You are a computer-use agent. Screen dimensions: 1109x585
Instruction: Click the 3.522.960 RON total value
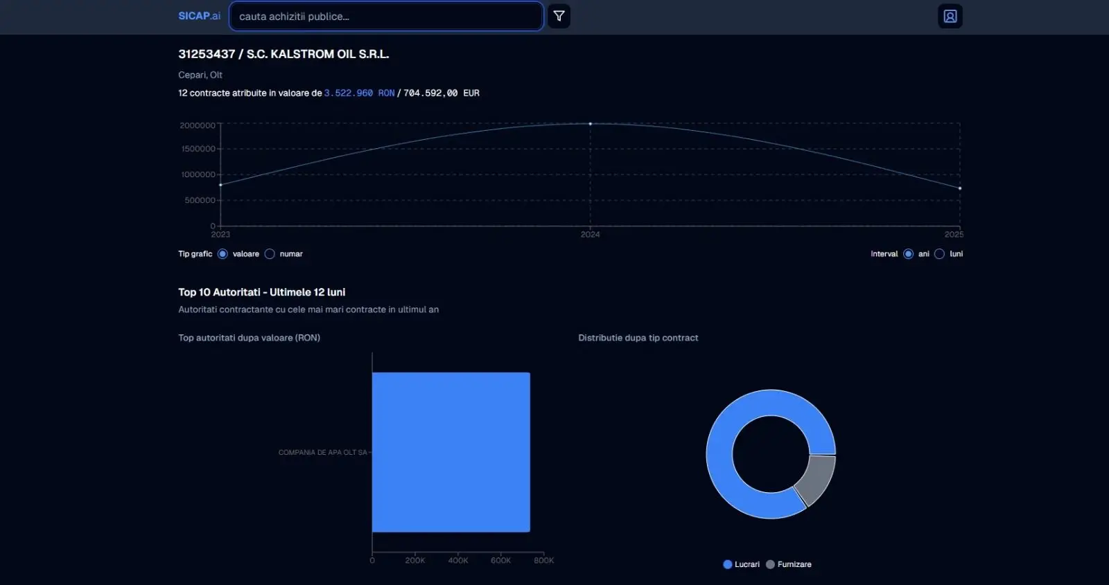pyautogui.click(x=359, y=93)
